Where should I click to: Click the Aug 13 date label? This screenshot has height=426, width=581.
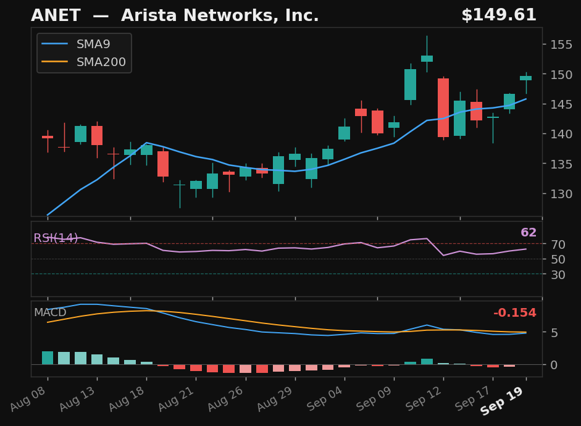coord(77,399)
